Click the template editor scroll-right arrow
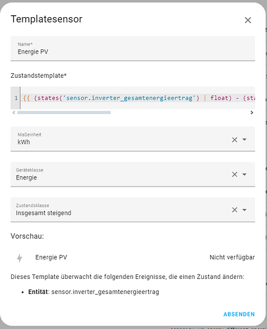267x329 pixels. [x=252, y=113]
